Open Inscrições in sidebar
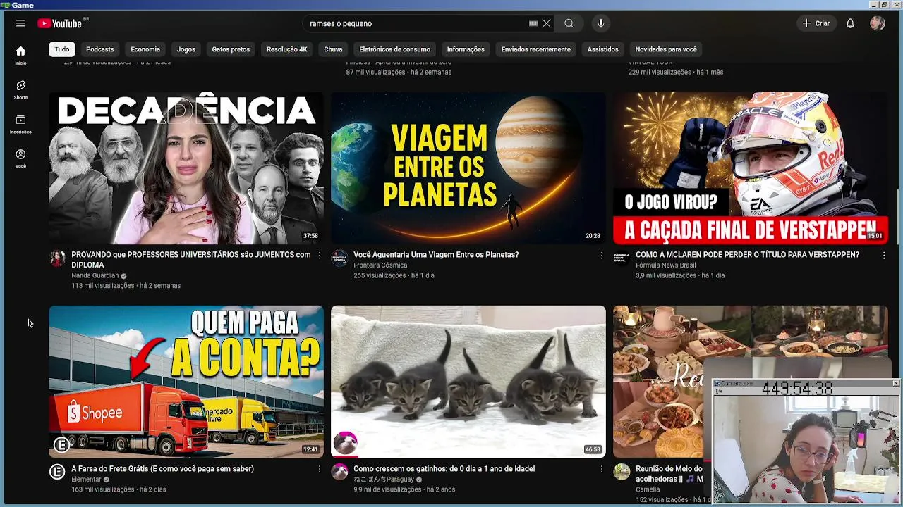The height and width of the screenshot is (507, 903). tap(20, 125)
